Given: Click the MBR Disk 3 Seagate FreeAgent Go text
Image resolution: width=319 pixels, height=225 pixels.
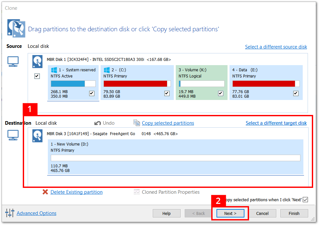Looking at the screenshot, I should click(x=112, y=134).
